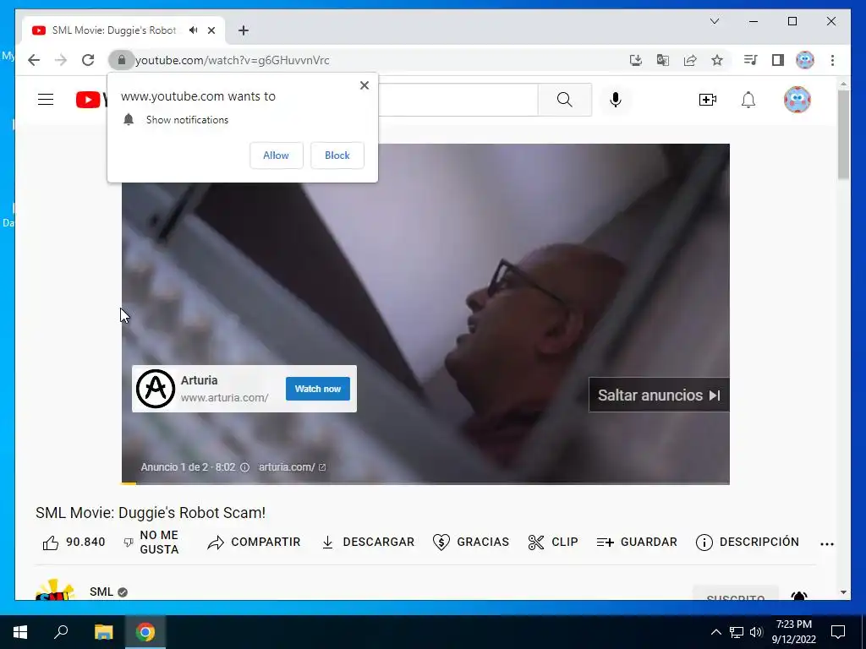Open Windows action center notifications
Image resolution: width=866 pixels, height=649 pixels.
point(838,632)
